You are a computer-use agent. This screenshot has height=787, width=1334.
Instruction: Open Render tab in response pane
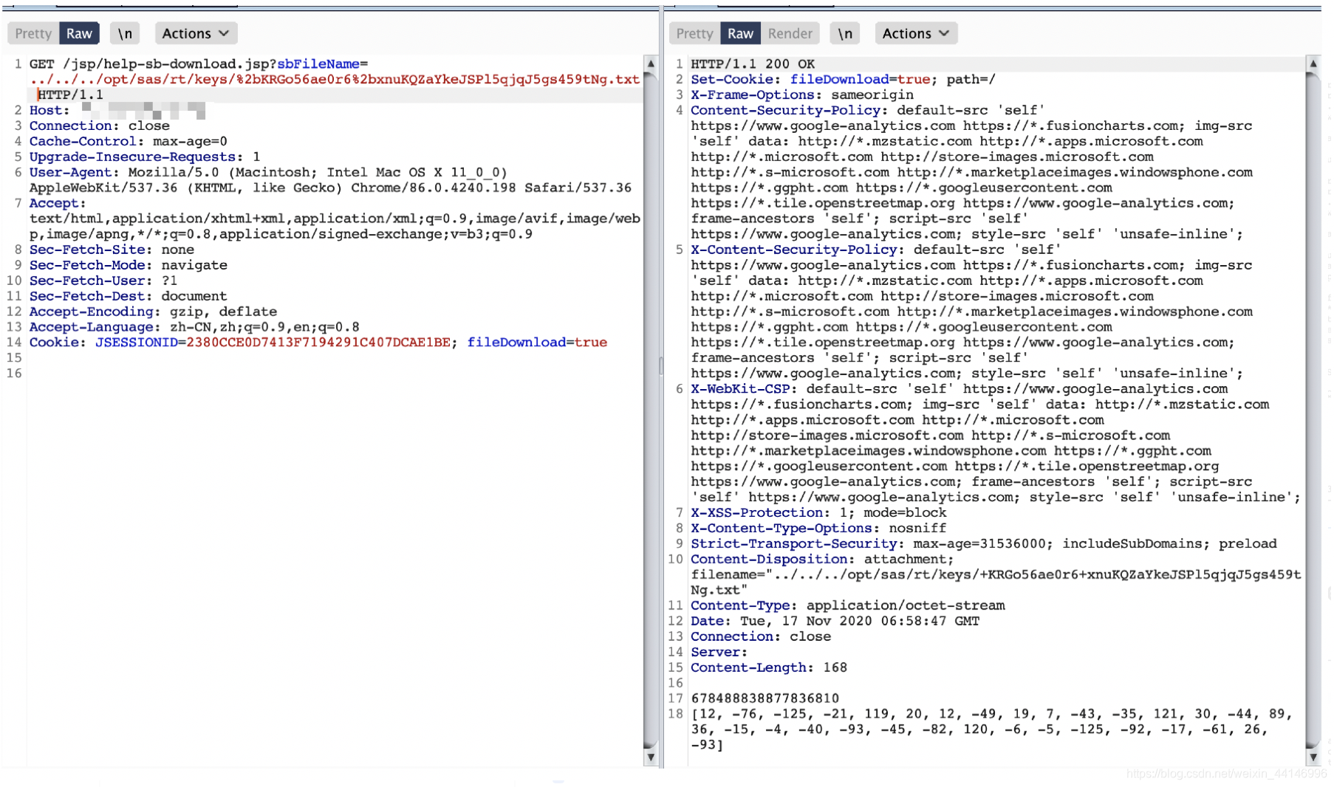point(790,33)
